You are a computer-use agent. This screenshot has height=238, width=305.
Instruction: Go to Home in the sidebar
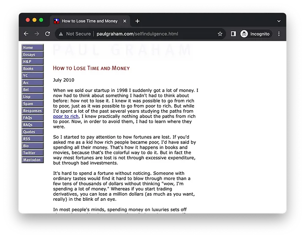[x=33, y=47]
